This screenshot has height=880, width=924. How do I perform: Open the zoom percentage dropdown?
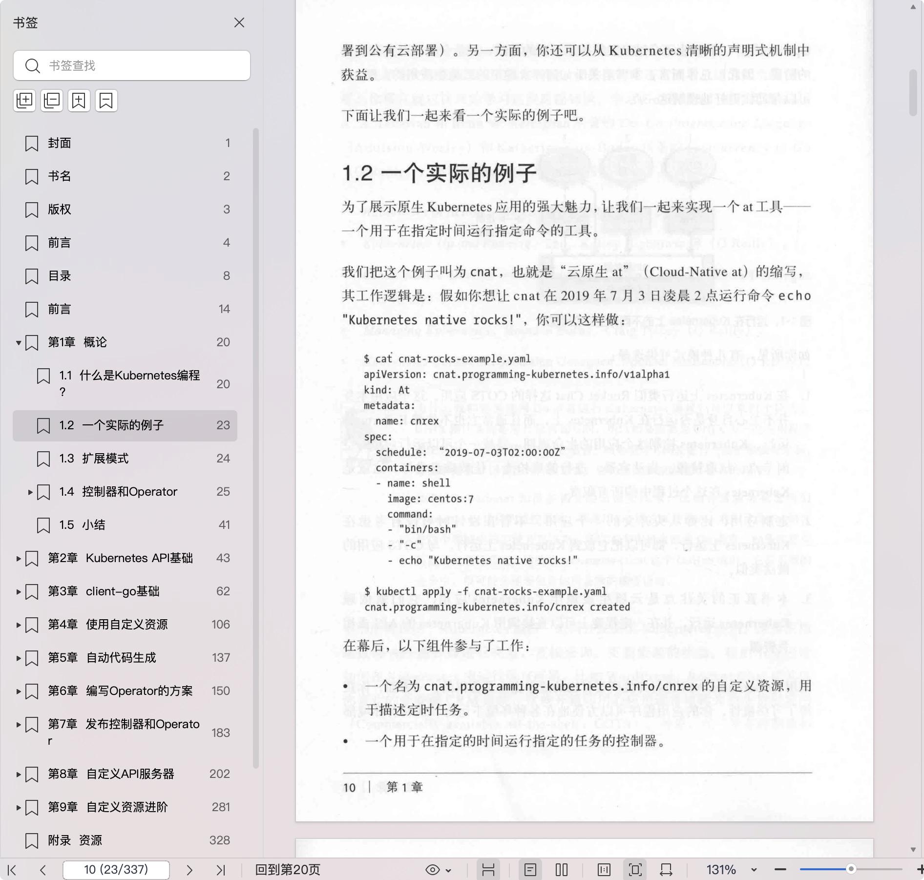point(754,870)
